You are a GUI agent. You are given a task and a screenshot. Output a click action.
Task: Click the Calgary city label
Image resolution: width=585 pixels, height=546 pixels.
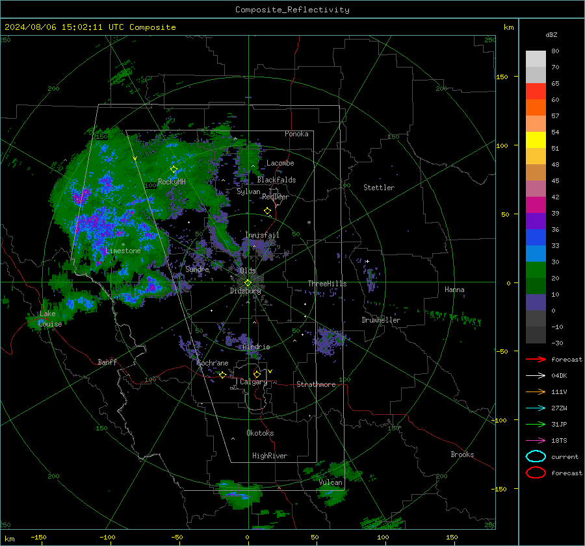[x=253, y=382]
